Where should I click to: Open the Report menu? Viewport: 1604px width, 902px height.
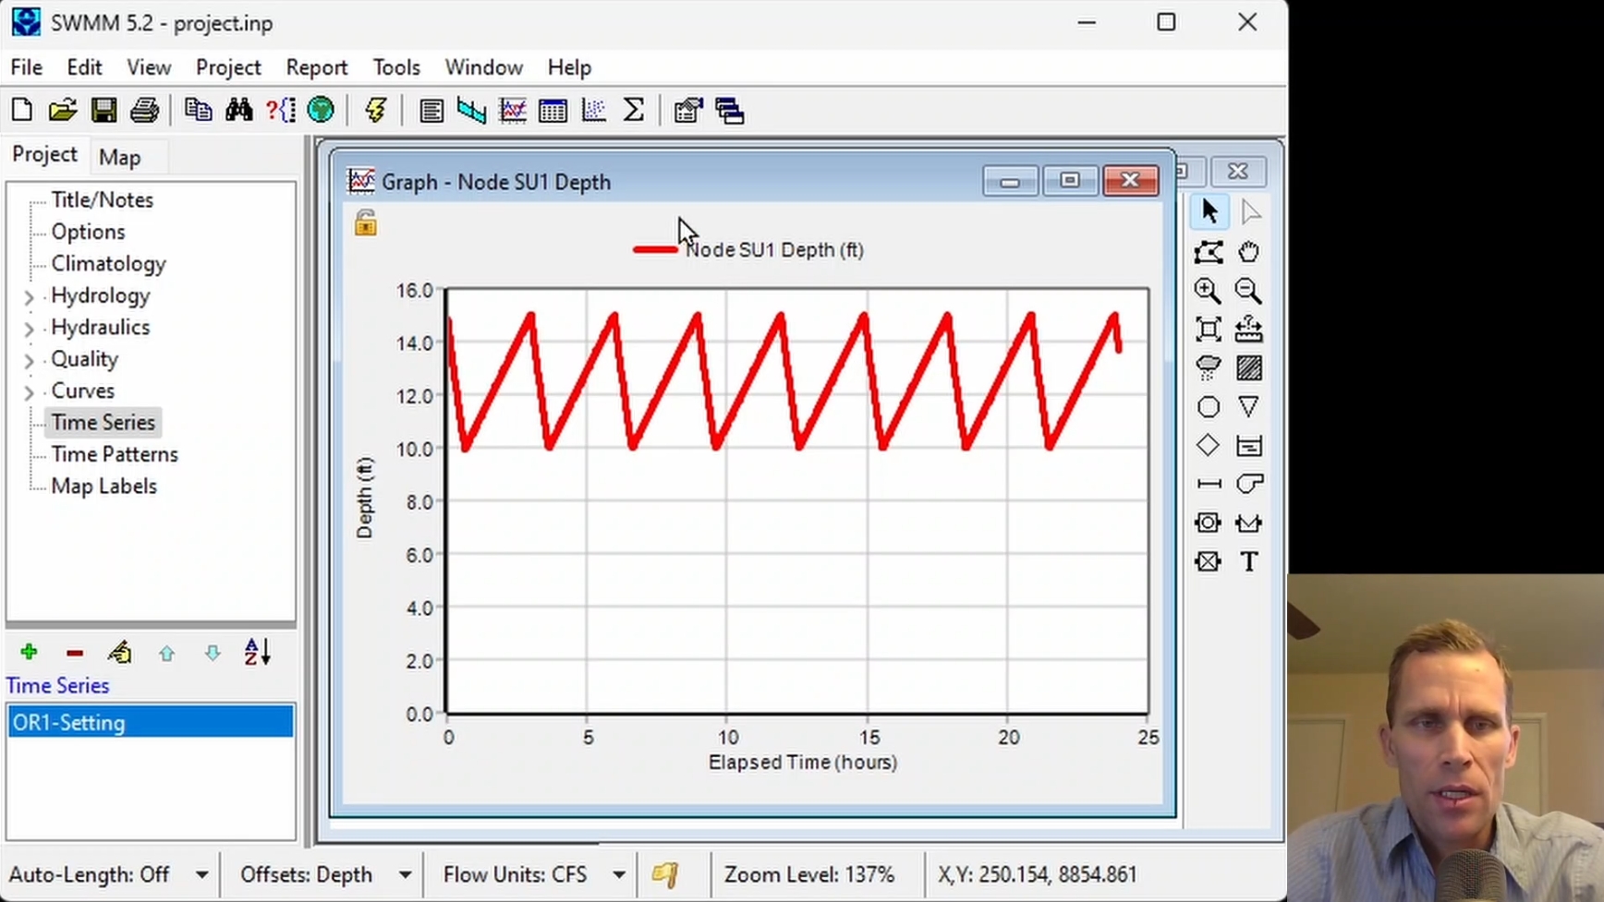(x=317, y=67)
